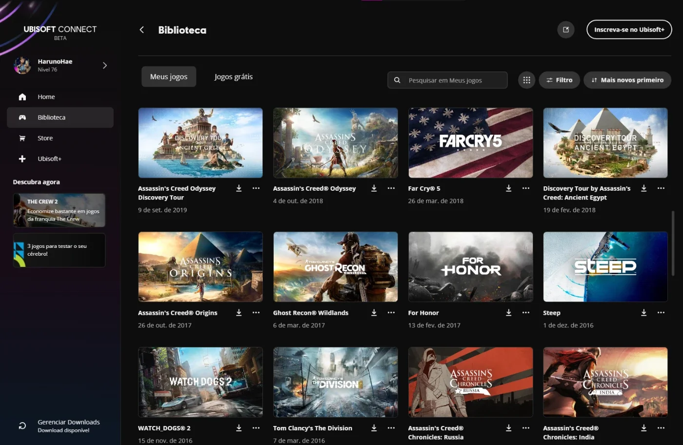Expand the HarunoHae profile chevron
This screenshot has height=445, width=683.
[105, 65]
